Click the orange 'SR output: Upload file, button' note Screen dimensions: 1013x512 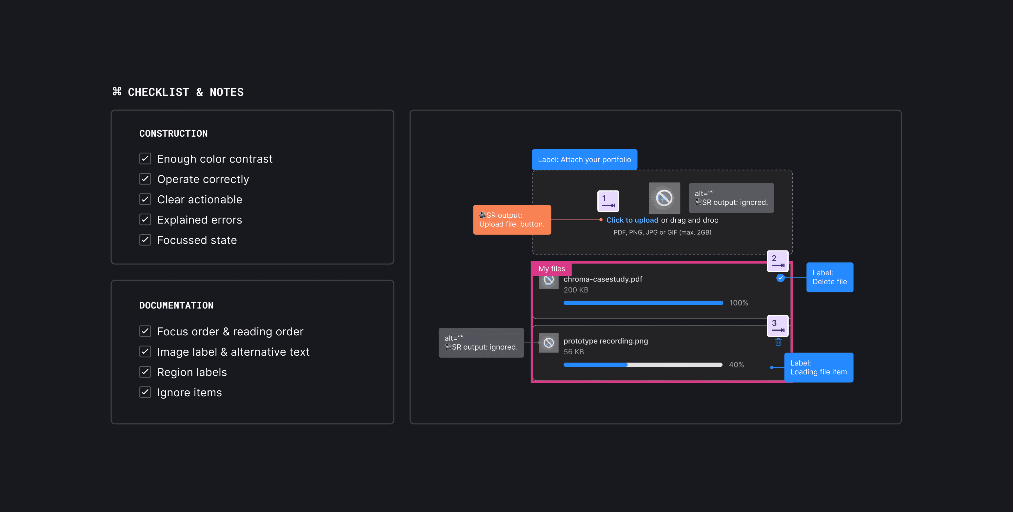512,220
